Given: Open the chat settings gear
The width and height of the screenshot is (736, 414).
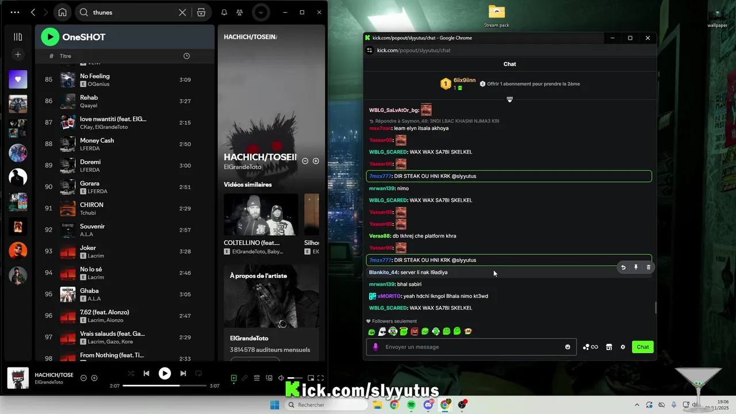Looking at the screenshot, I should 623,347.
